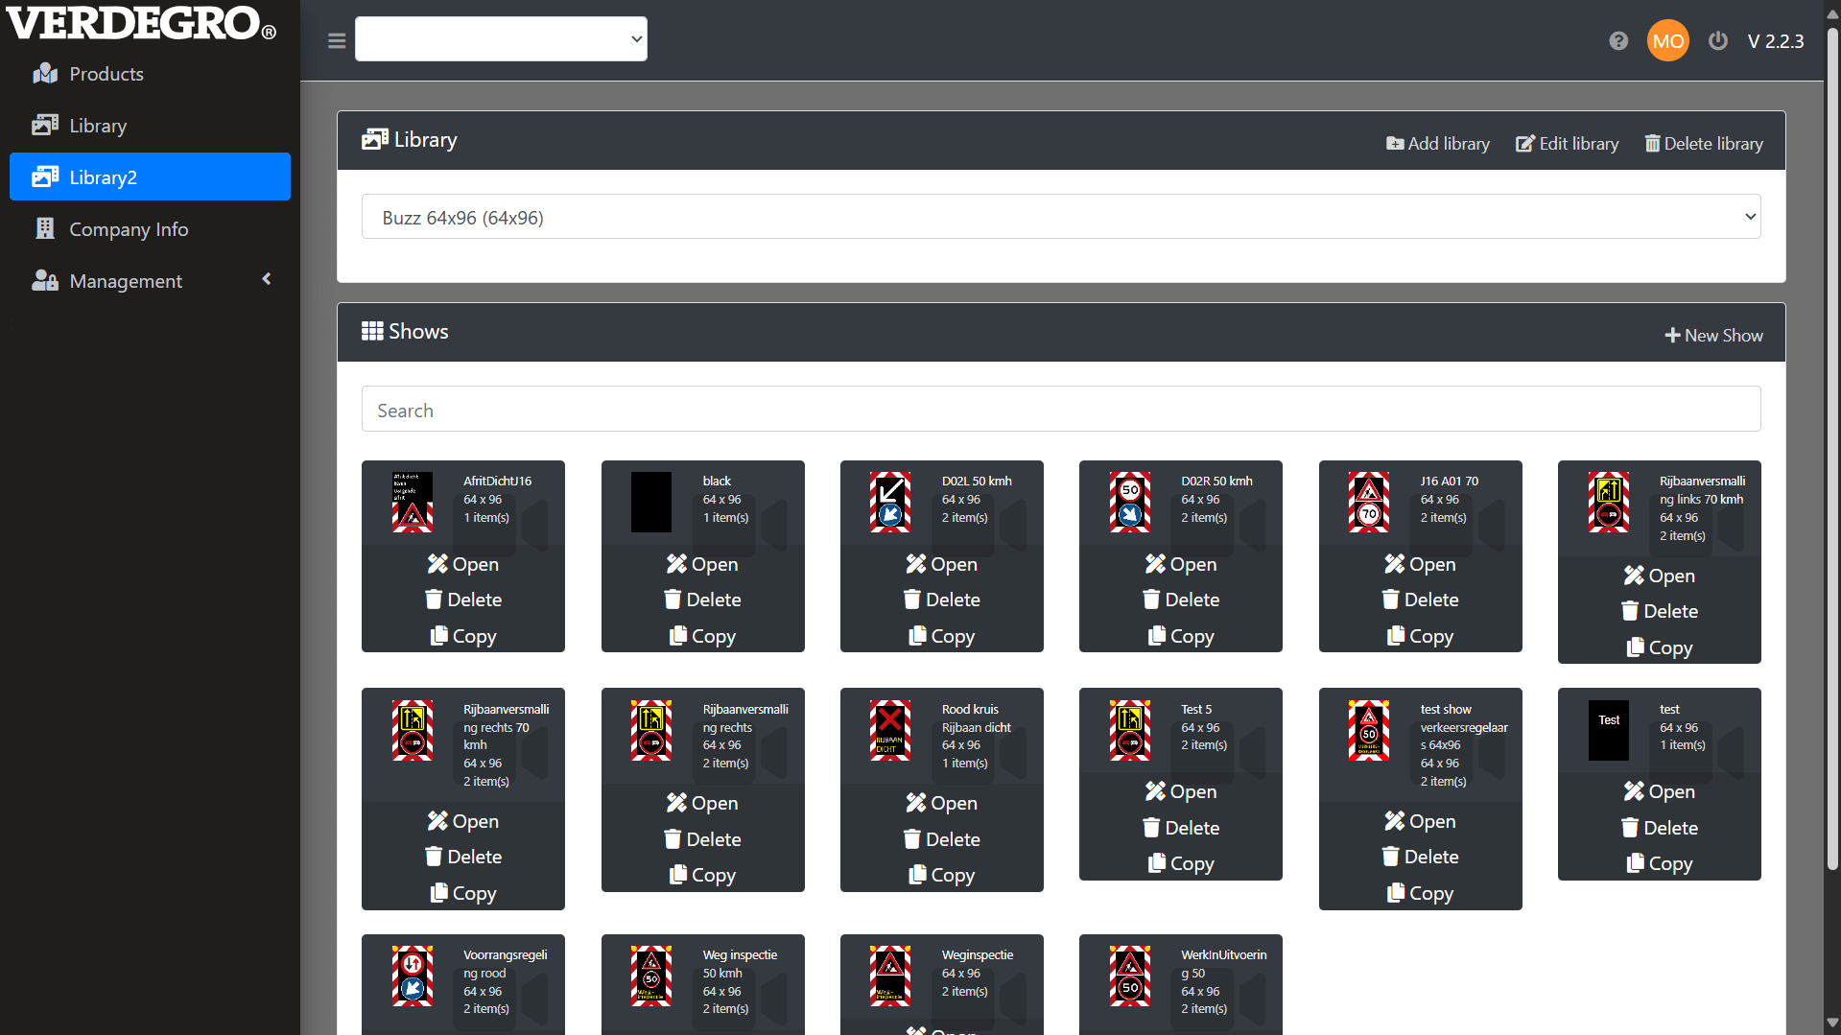Focus the Shows search field
Screen dimensions: 1841x1035
click(1061, 410)
